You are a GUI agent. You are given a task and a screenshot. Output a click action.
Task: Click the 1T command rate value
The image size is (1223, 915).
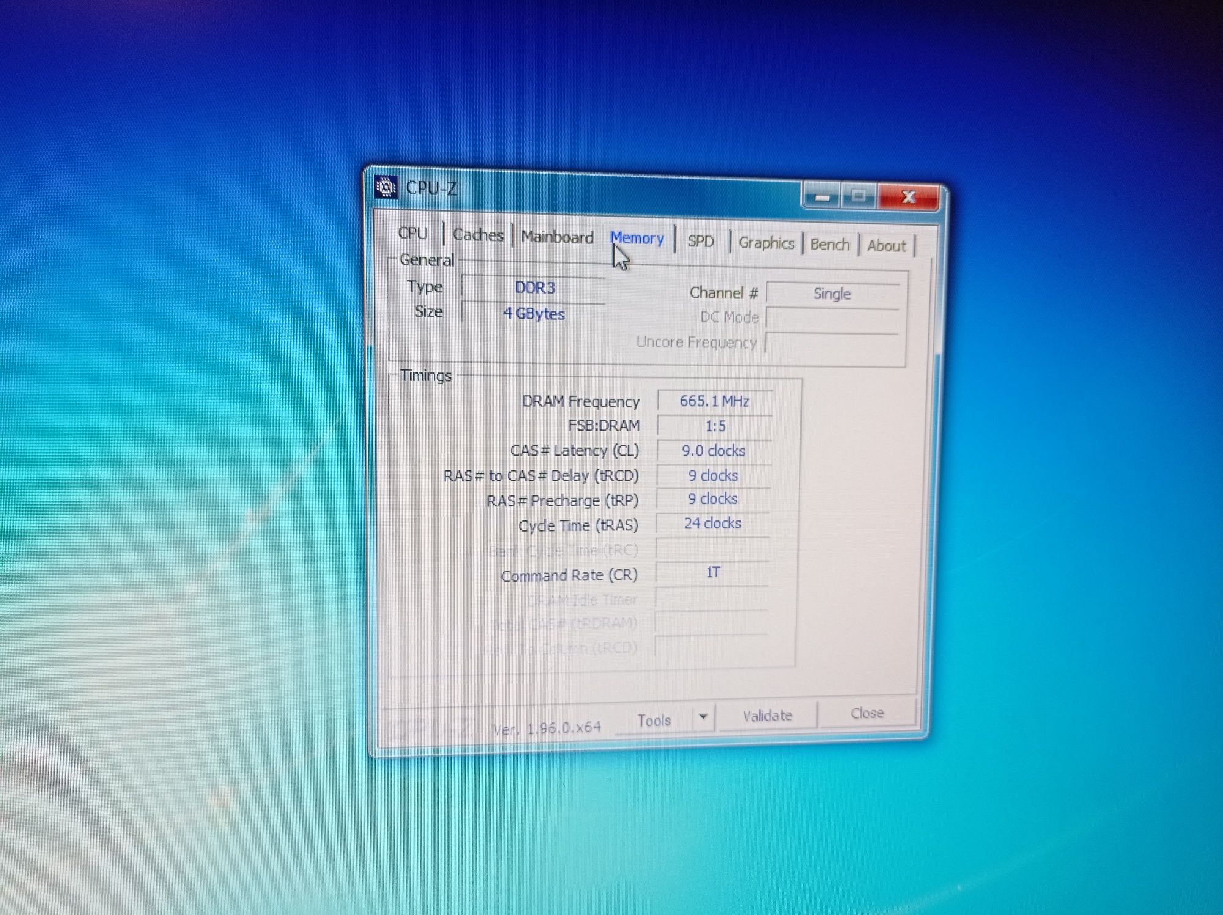coord(712,572)
